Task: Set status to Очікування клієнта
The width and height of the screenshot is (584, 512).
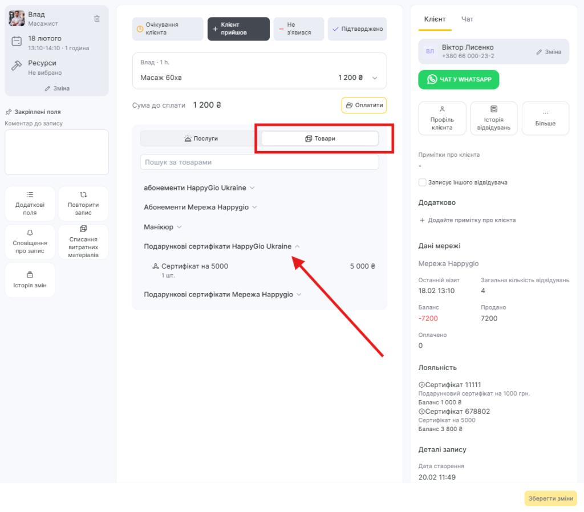Action: point(168,29)
